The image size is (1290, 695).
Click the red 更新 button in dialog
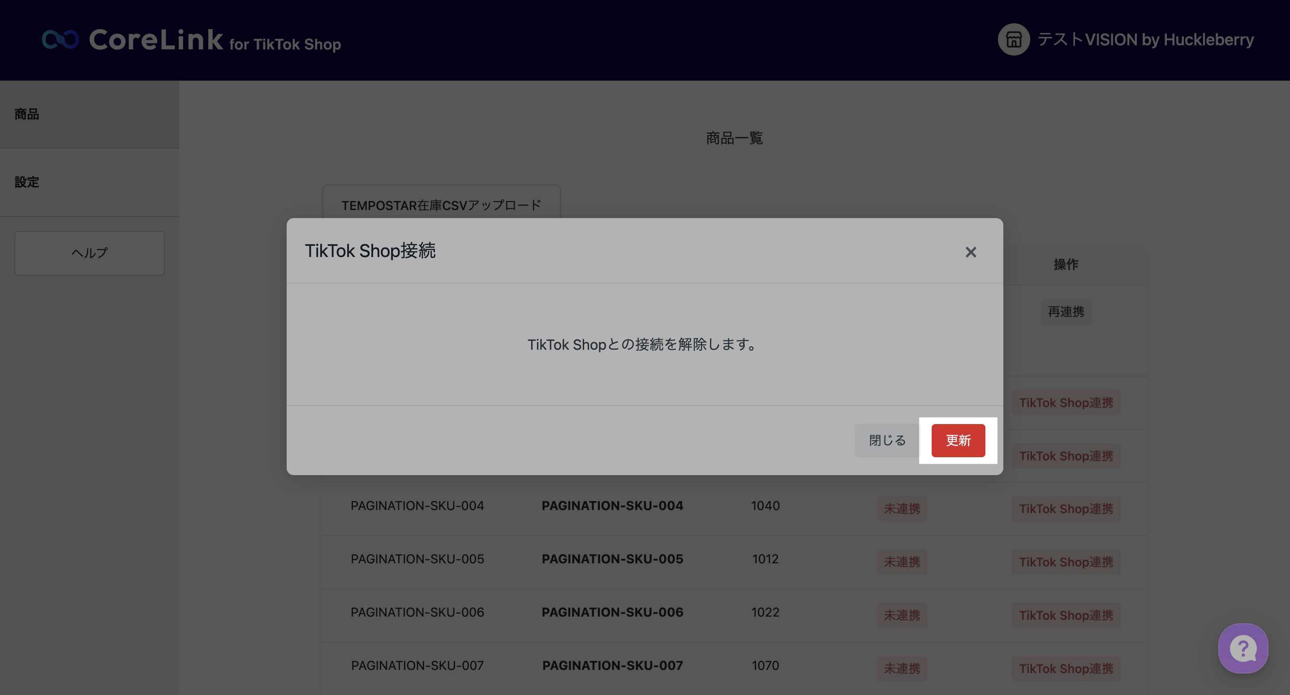[958, 440]
